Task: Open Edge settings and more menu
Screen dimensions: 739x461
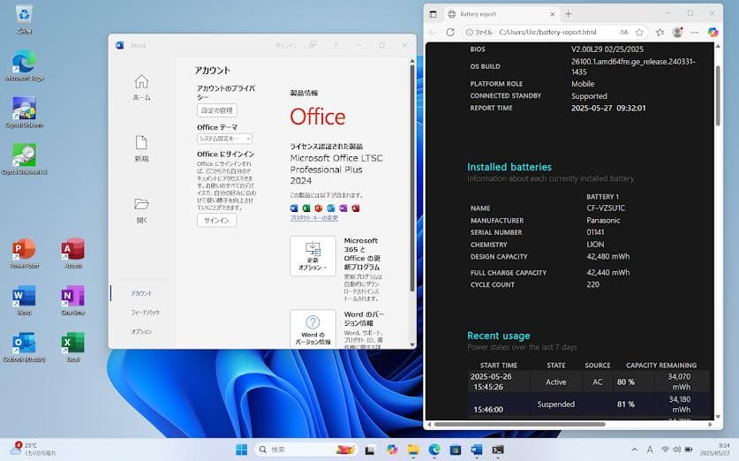Action: coord(696,32)
